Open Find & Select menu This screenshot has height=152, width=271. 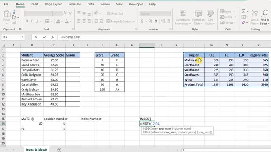pos(265,18)
